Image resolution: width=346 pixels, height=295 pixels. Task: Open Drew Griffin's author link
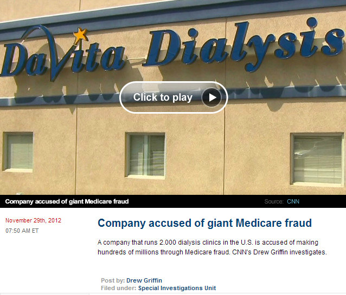pos(144,280)
